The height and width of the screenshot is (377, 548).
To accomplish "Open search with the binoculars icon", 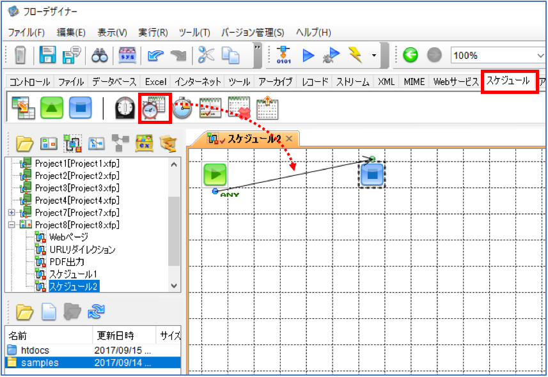I will (x=100, y=56).
